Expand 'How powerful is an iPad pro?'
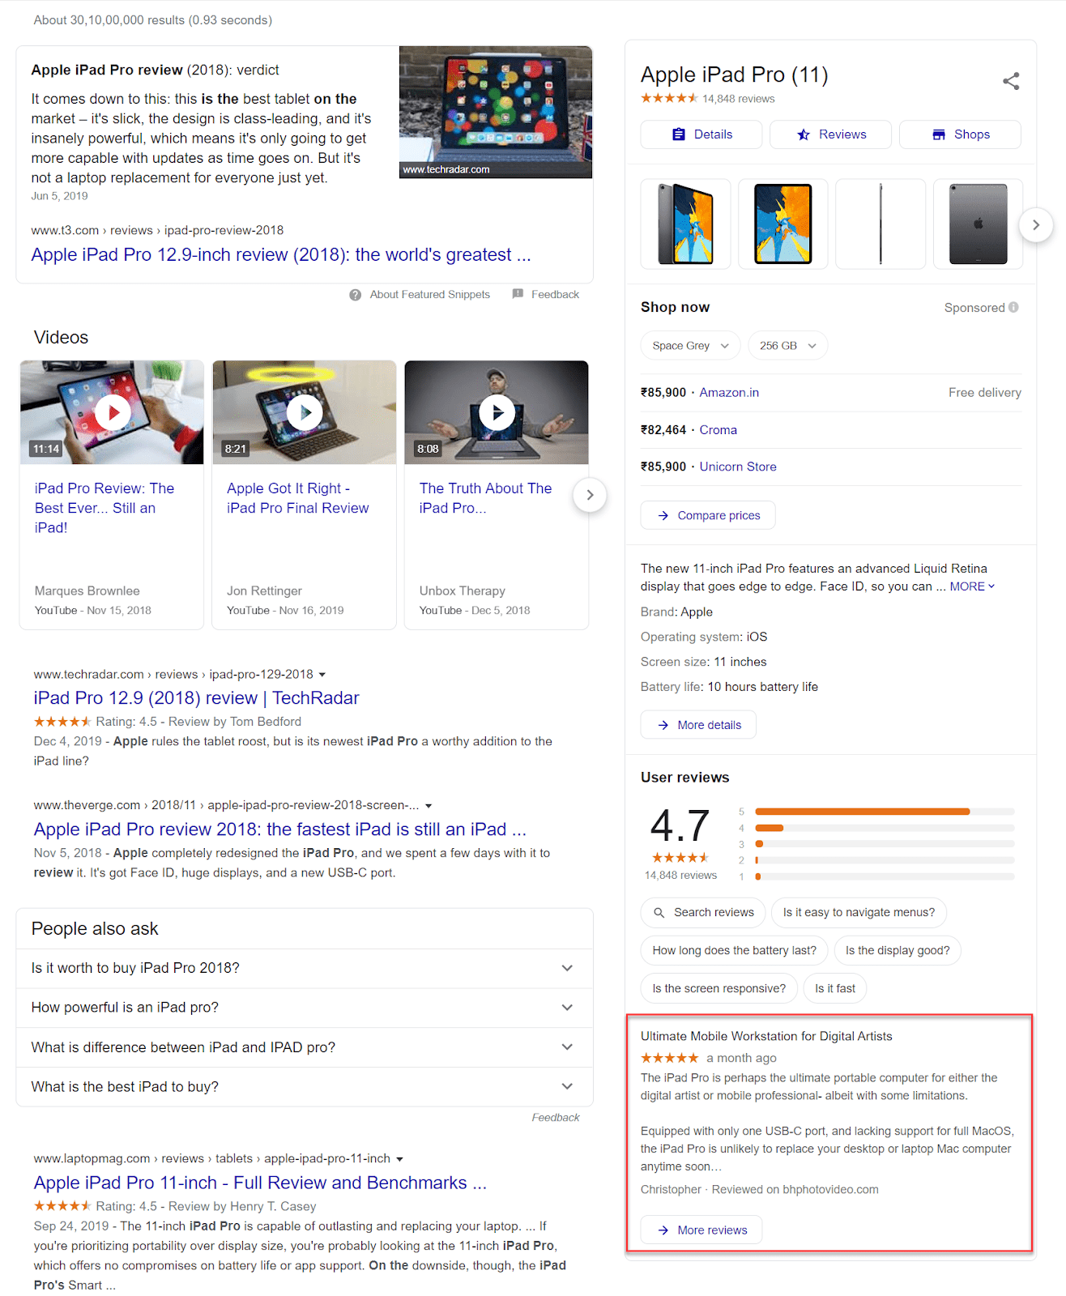 [305, 1008]
